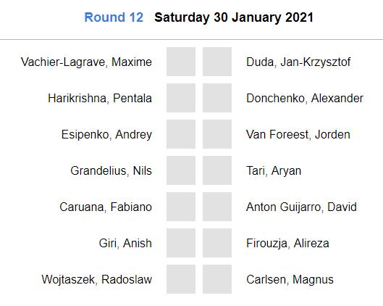Click result box beside Carlsen, Magnus
This screenshot has width=383, height=306.
pos(217,279)
